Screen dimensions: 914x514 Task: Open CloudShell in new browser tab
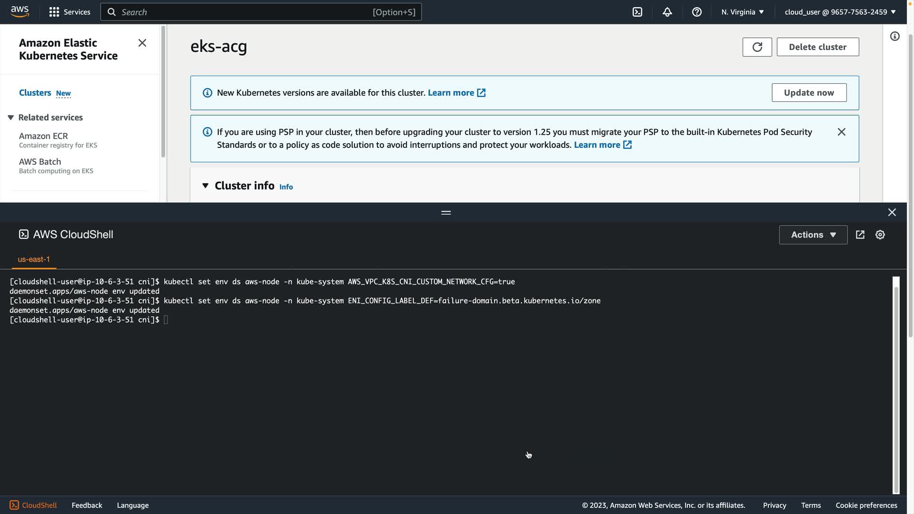click(860, 235)
